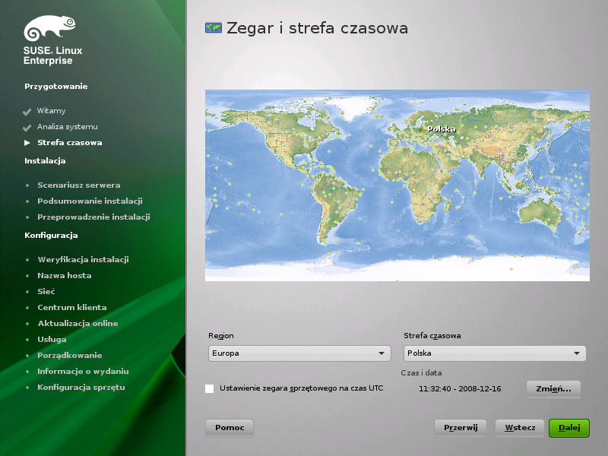
Task: Click the Przerwij button
Action: pos(461,428)
